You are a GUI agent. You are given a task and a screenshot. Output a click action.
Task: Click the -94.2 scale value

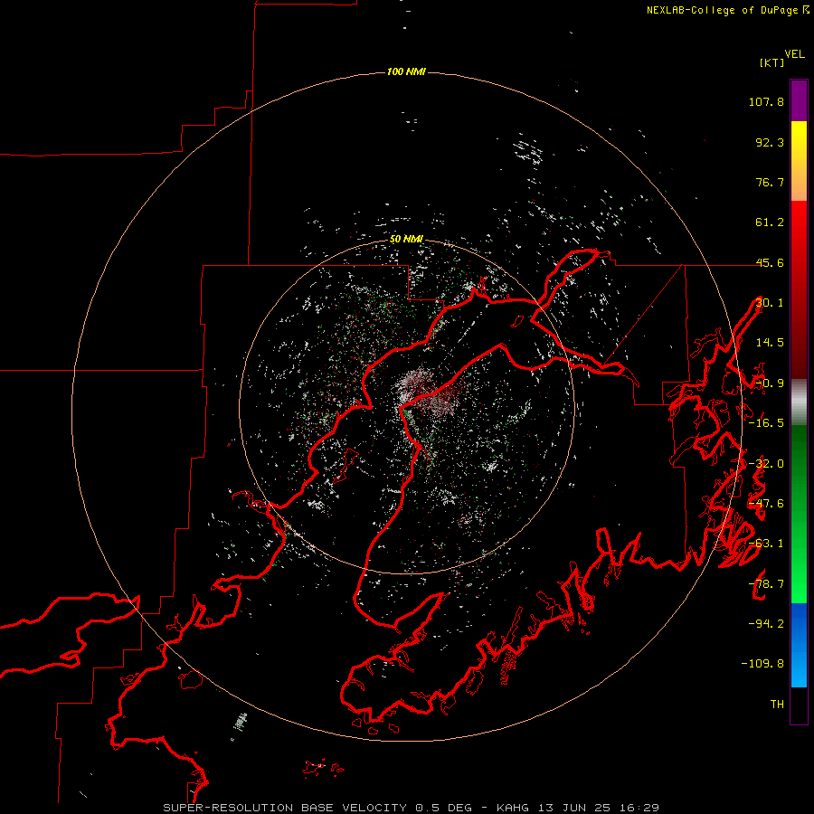coord(766,623)
